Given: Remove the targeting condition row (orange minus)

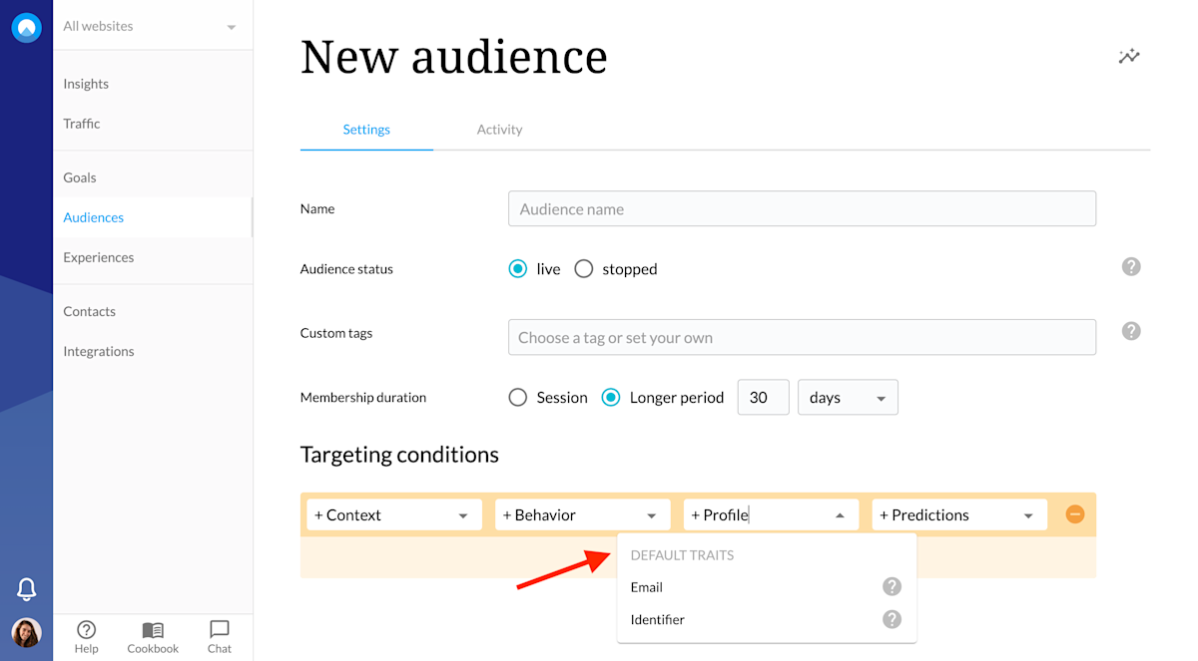Looking at the screenshot, I should point(1074,514).
